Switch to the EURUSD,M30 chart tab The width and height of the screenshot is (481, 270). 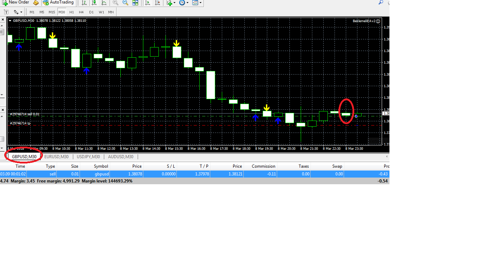pos(57,157)
